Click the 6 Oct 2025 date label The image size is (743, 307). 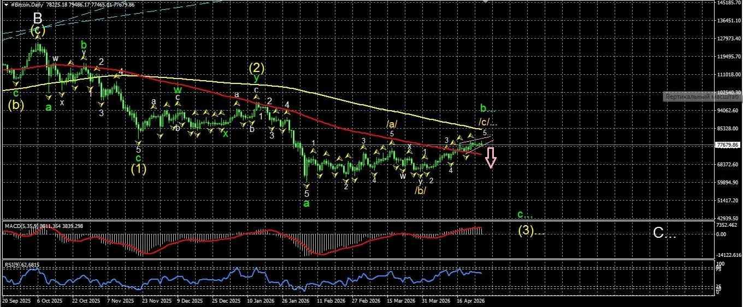[x=49, y=300]
